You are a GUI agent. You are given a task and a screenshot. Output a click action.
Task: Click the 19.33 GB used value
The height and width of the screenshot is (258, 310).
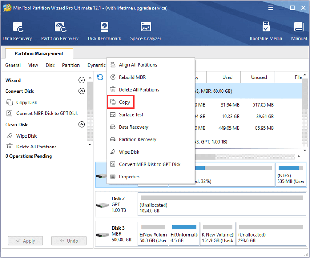(x=231, y=117)
